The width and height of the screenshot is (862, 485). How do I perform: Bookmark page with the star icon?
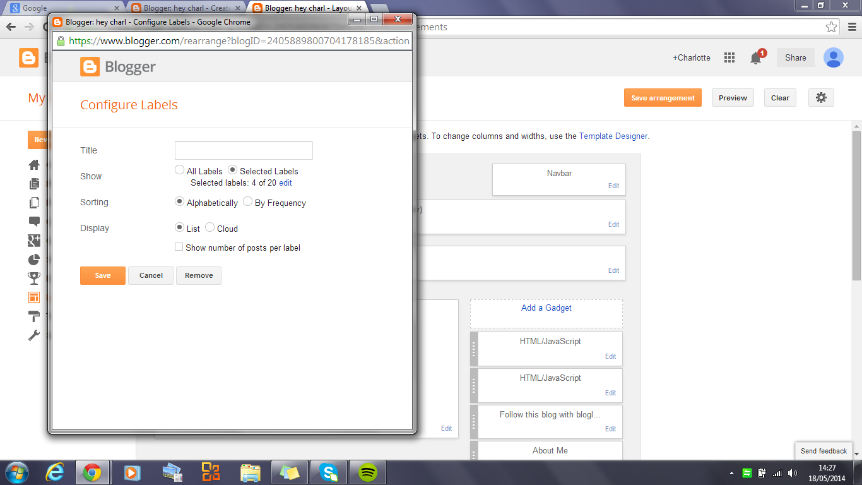tap(832, 27)
